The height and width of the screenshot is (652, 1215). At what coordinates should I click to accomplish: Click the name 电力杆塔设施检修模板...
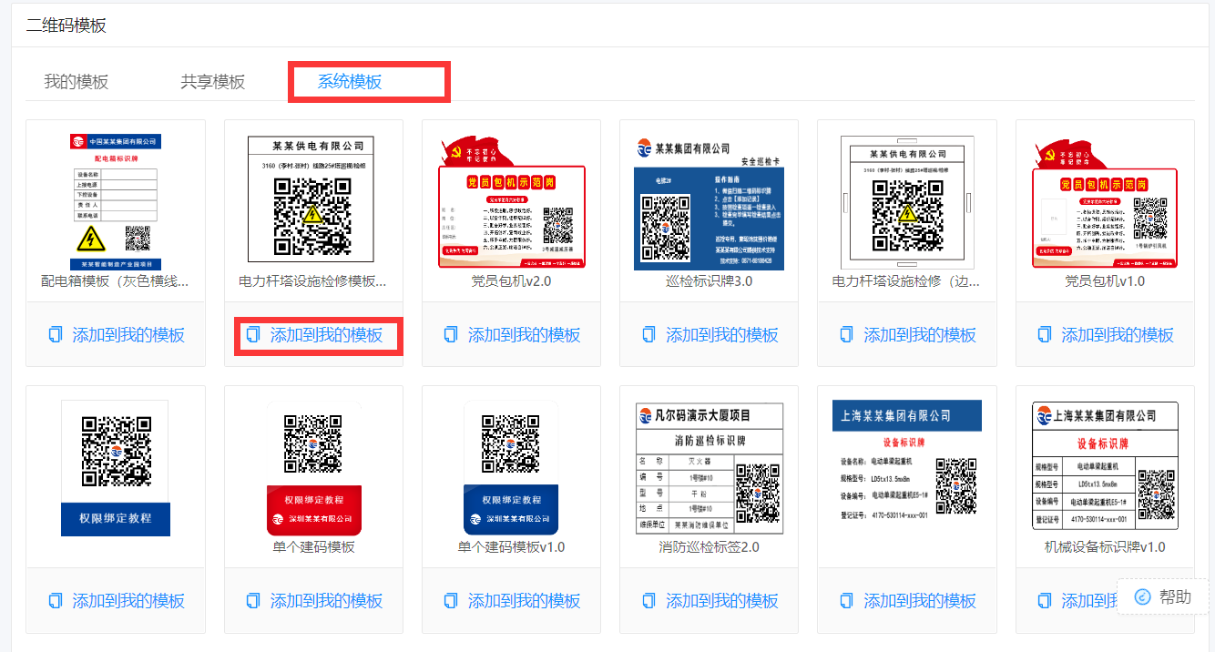tap(313, 281)
